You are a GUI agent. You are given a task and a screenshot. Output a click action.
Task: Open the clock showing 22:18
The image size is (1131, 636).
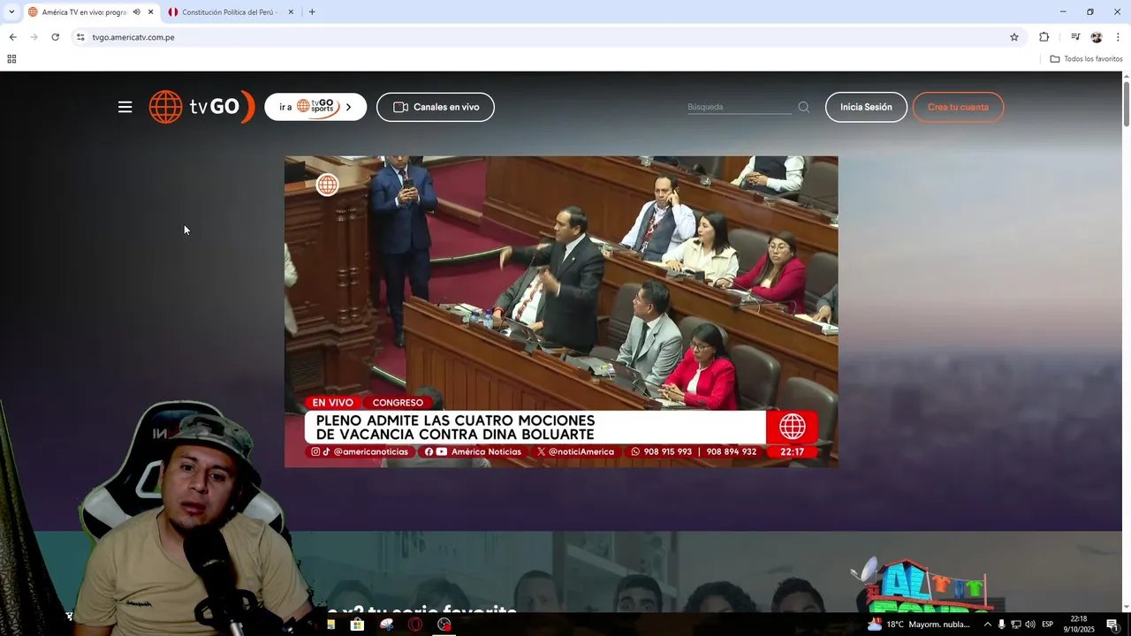(1079, 625)
